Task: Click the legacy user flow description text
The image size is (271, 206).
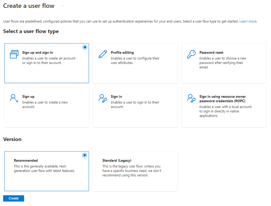Action: (132, 171)
